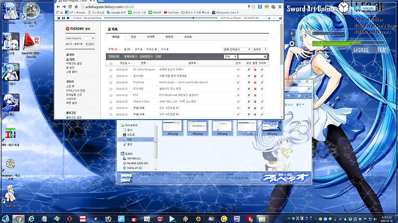The height and width of the screenshot is (223, 398).
Task: Click the 삭제 button in list toolbar
Action: pyautogui.click(x=158, y=56)
